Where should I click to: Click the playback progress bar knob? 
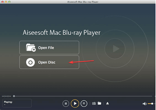(x=14, y=96)
